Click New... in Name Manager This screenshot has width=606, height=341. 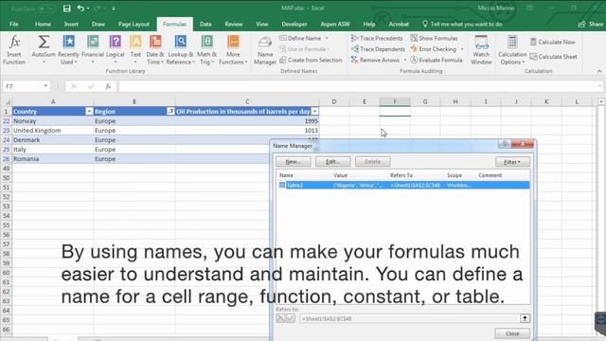click(293, 162)
